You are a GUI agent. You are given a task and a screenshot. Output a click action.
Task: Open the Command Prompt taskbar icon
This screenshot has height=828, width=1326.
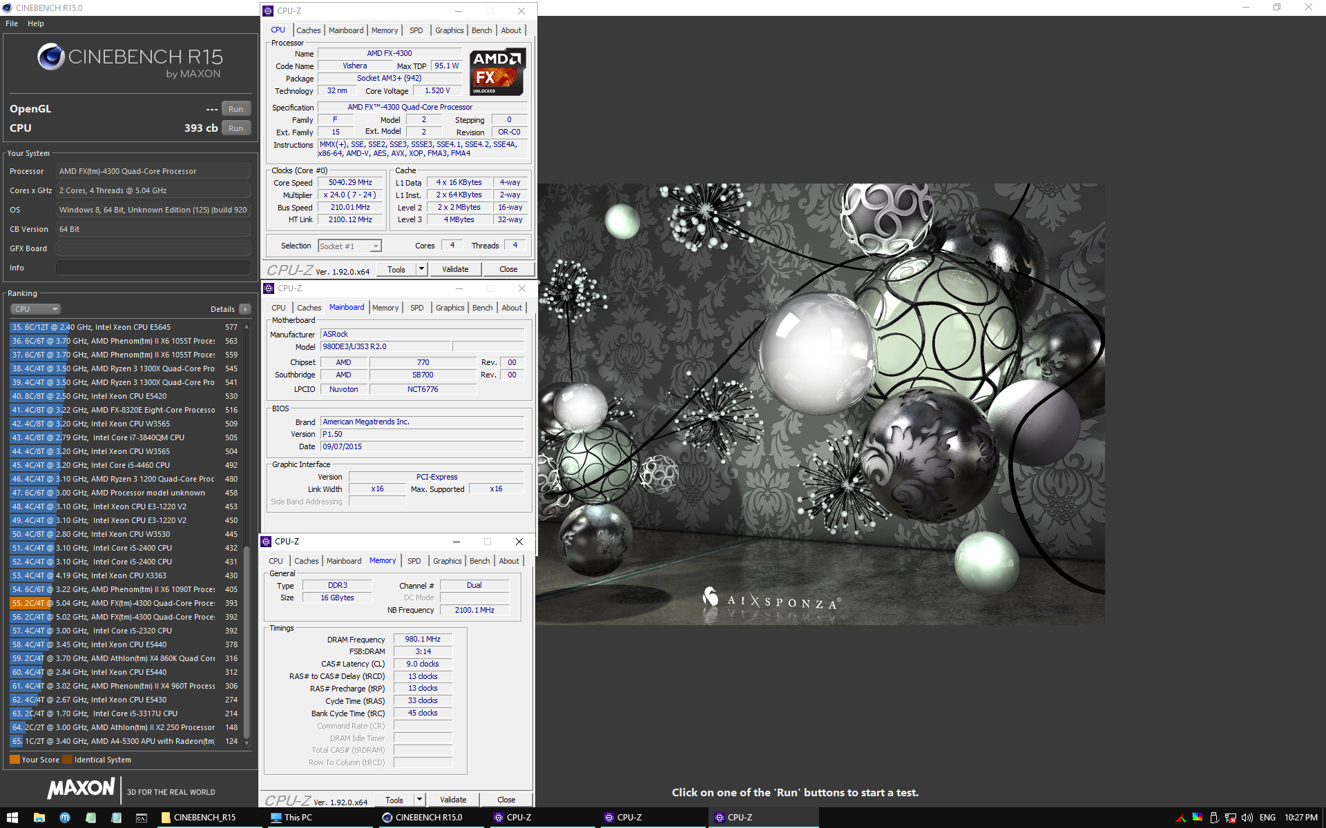pyautogui.click(x=142, y=818)
